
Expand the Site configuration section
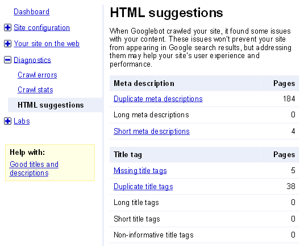7,27
